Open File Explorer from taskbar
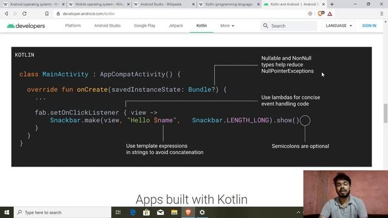The height and width of the screenshot is (218, 388). [x=174, y=213]
